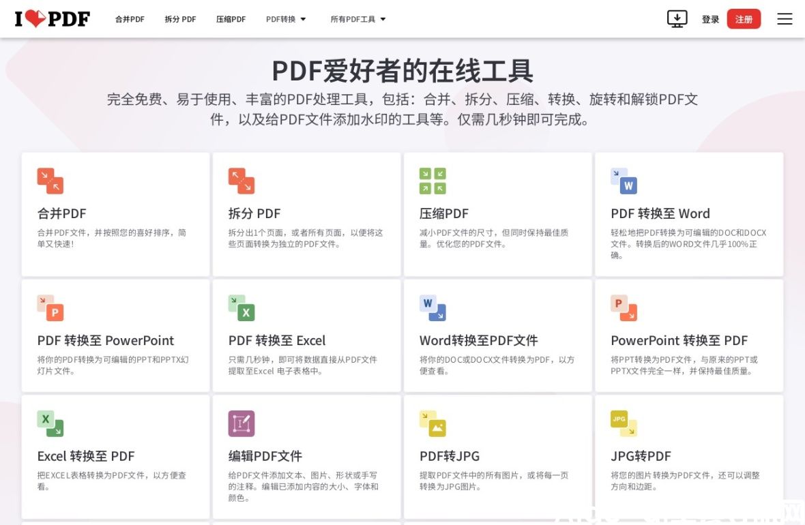Select the PDF 转换至 PowerPoint card title
805x525 pixels.
point(105,340)
